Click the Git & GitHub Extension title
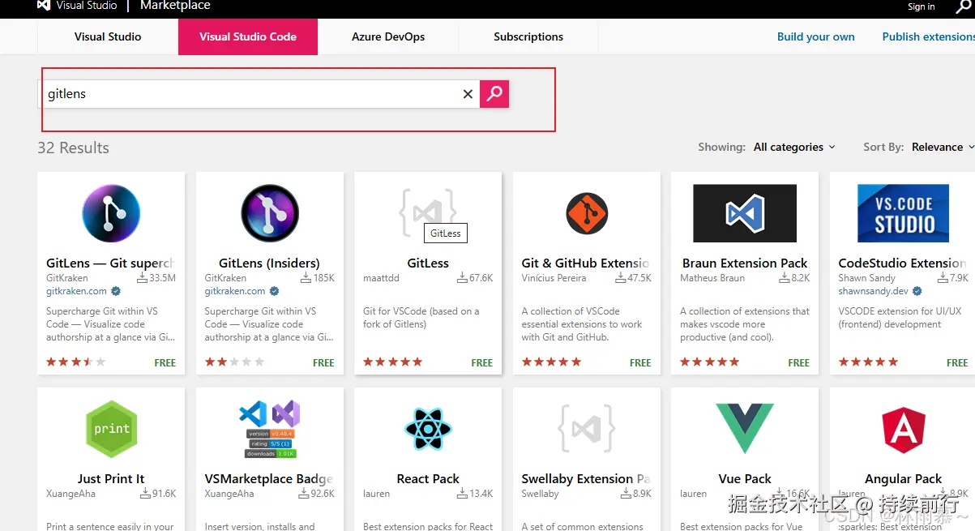975x531 pixels. coord(585,263)
